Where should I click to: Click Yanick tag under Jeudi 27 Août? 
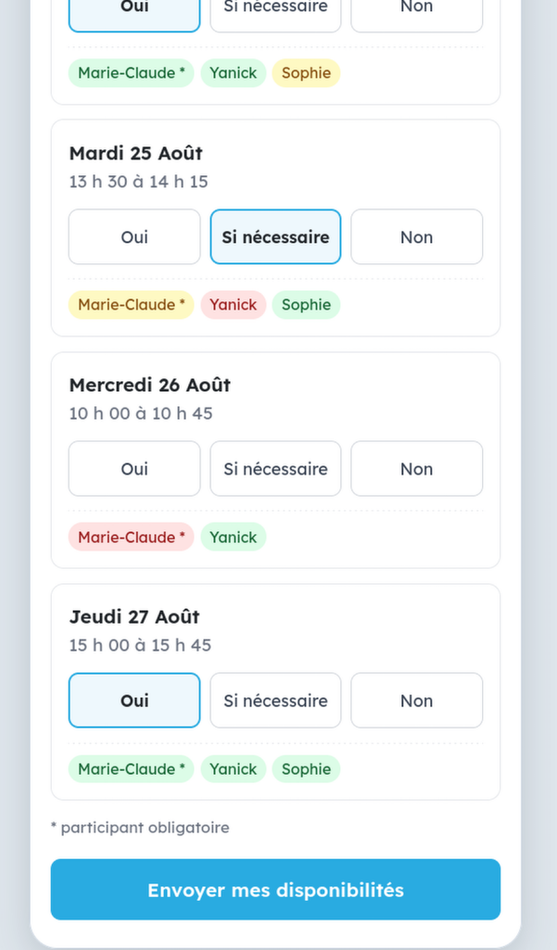(234, 769)
